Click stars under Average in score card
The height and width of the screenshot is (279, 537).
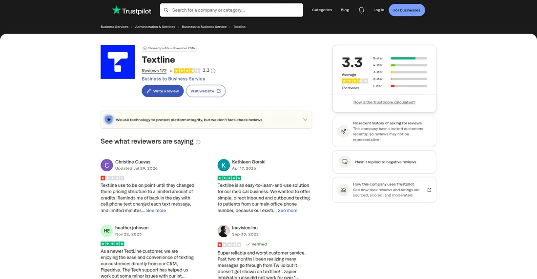(x=355, y=81)
